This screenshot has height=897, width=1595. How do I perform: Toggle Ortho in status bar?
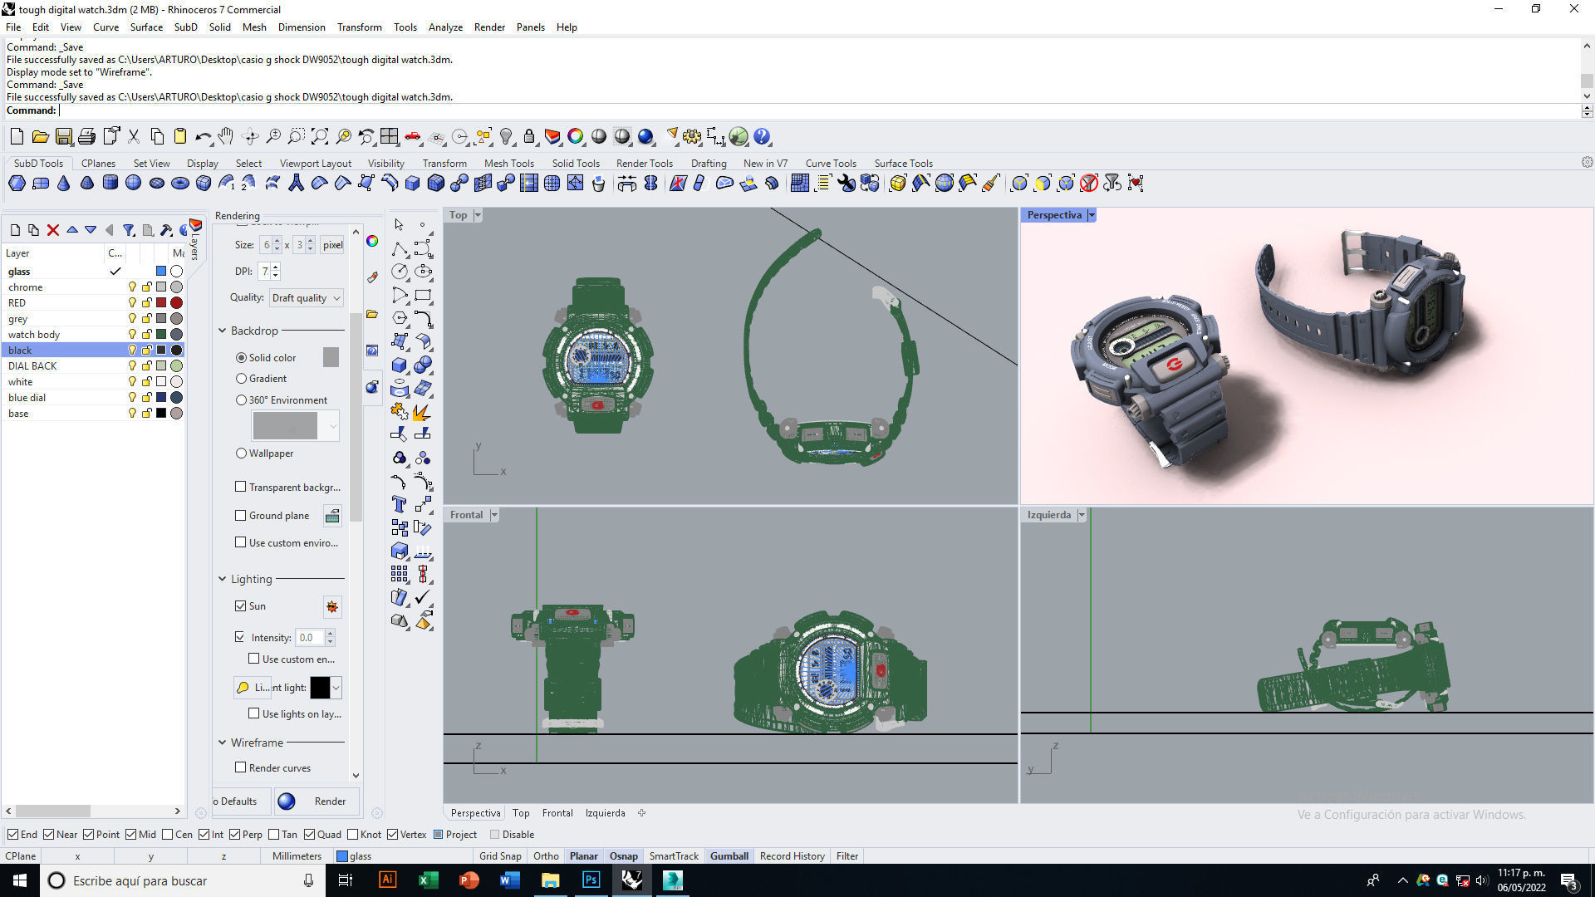(546, 856)
